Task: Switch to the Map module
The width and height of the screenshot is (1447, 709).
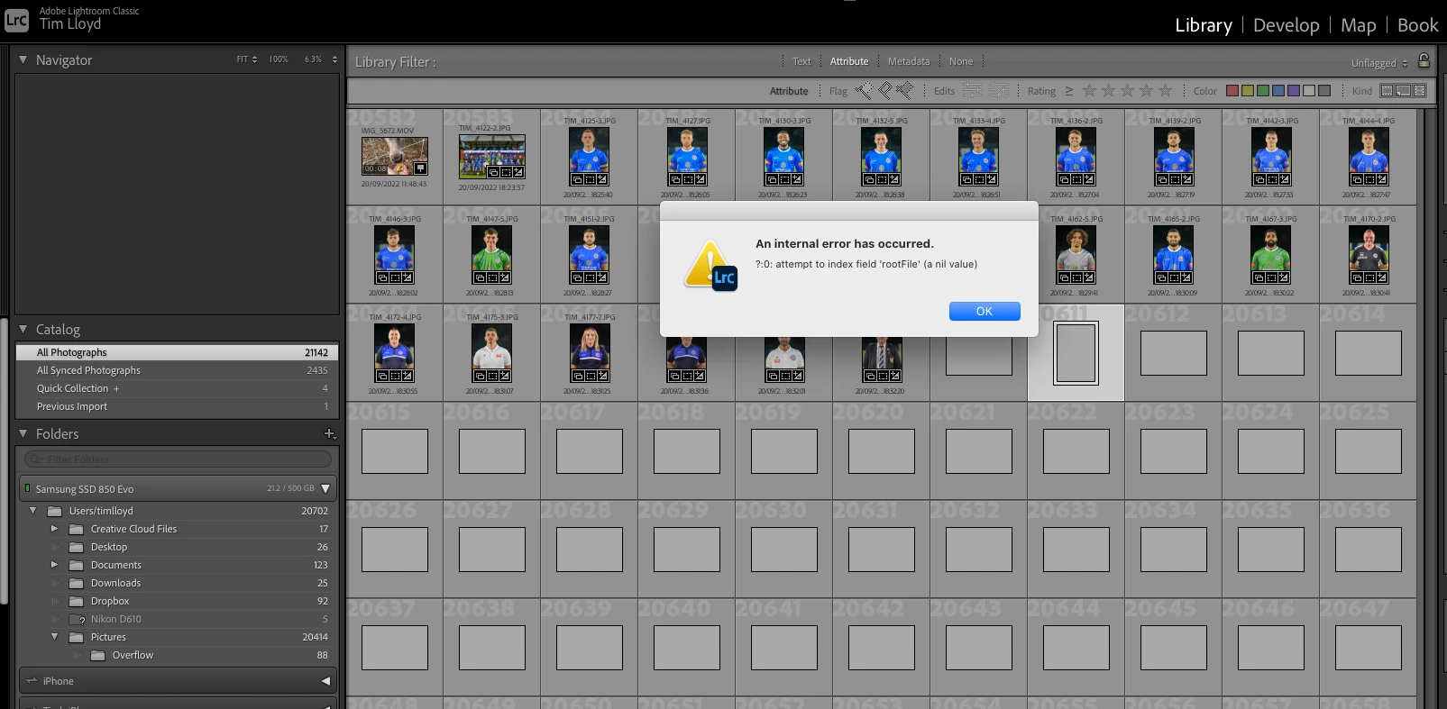Action: (x=1358, y=25)
